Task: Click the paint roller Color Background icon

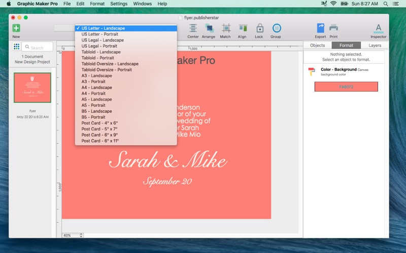Action: (x=312, y=71)
